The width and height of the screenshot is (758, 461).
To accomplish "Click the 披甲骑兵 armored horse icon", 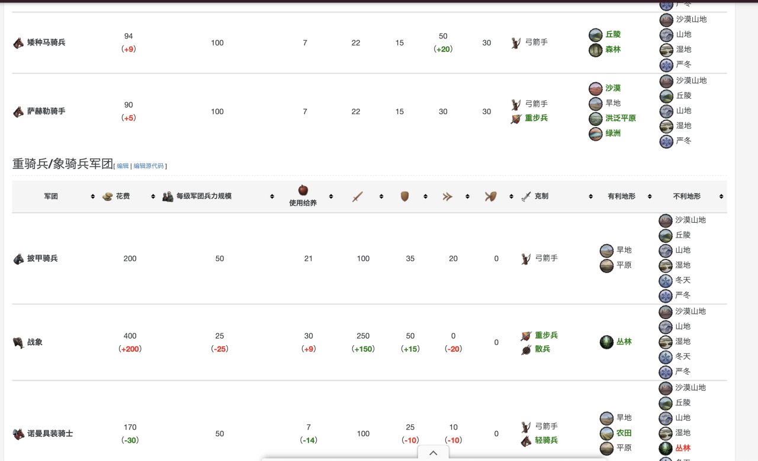I will (18, 258).
